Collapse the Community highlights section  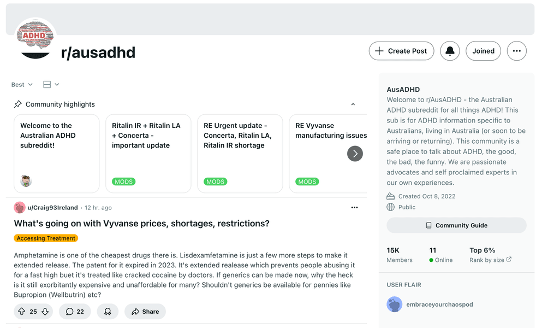(x=353, y=104)
